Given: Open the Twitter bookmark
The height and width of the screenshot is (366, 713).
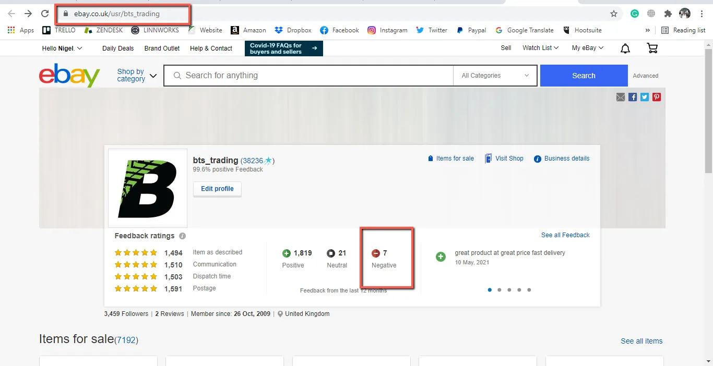Looking at the screenshot, I should click(432, 30).
